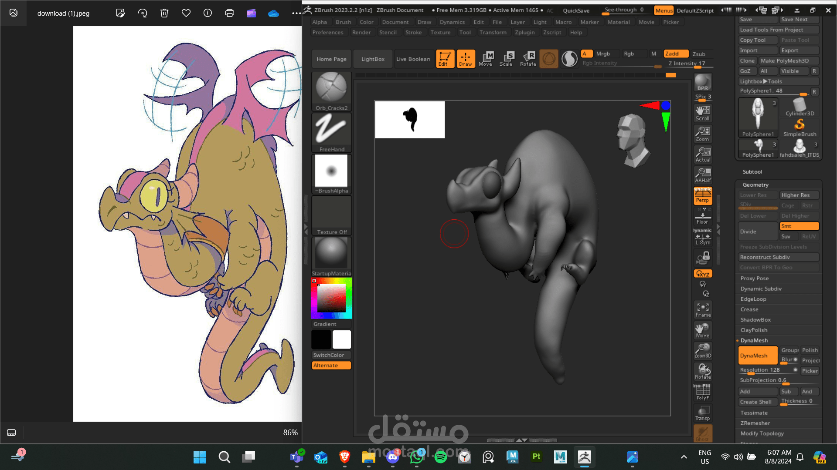Image resolution: width=837 pixels, height=470 pixels.
Task: Expand the Subtool palette section
Action: click(752, 171)
